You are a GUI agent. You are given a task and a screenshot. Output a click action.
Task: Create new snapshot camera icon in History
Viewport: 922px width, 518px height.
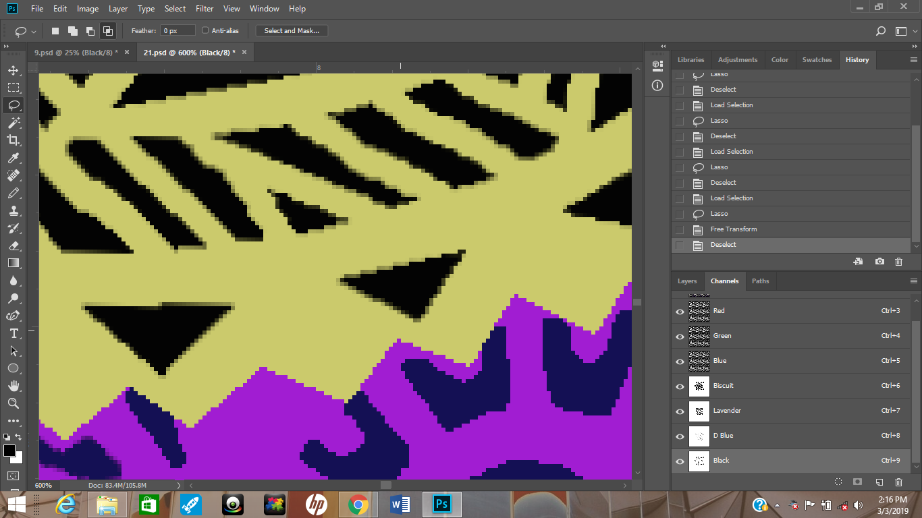pos(879,261)
